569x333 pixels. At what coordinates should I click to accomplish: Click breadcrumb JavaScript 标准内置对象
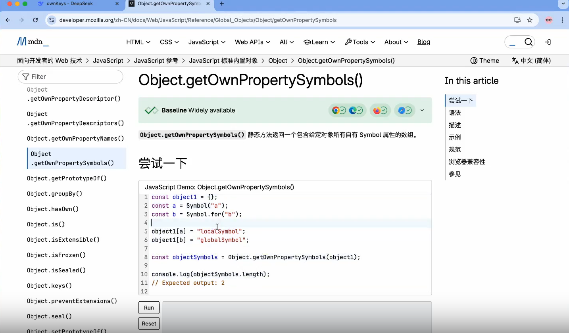tap(223, 61)
